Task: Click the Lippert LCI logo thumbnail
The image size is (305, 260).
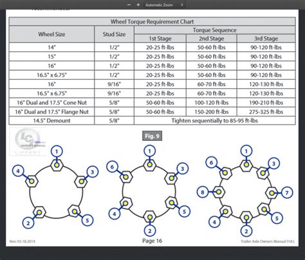Action: 28,142
